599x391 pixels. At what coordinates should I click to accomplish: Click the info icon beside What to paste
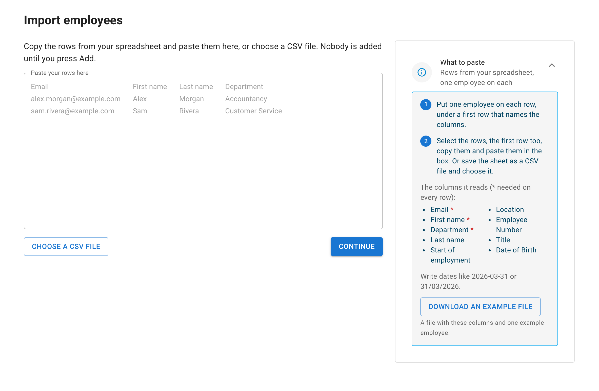click(x=422, y=72)
